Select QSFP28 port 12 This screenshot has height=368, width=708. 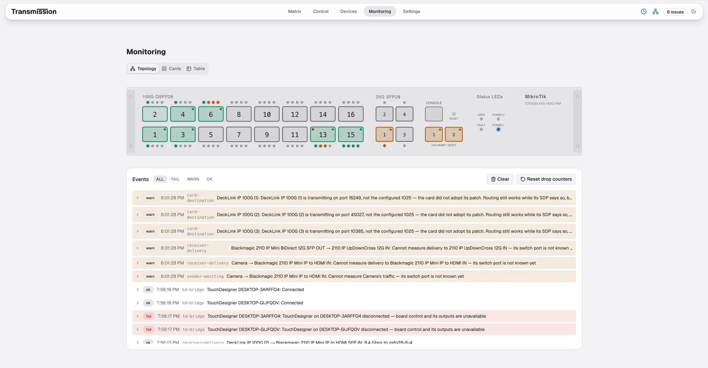pyautogui.click(x=295, y=114)
